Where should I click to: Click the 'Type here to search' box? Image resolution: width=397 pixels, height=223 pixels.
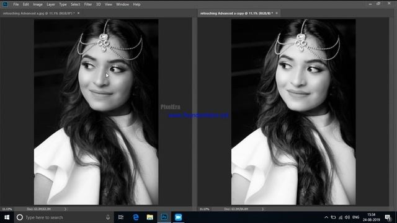click(x=64, y=217)
